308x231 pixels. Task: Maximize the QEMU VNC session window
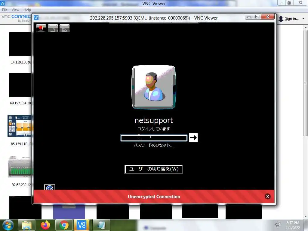(257, 17)
